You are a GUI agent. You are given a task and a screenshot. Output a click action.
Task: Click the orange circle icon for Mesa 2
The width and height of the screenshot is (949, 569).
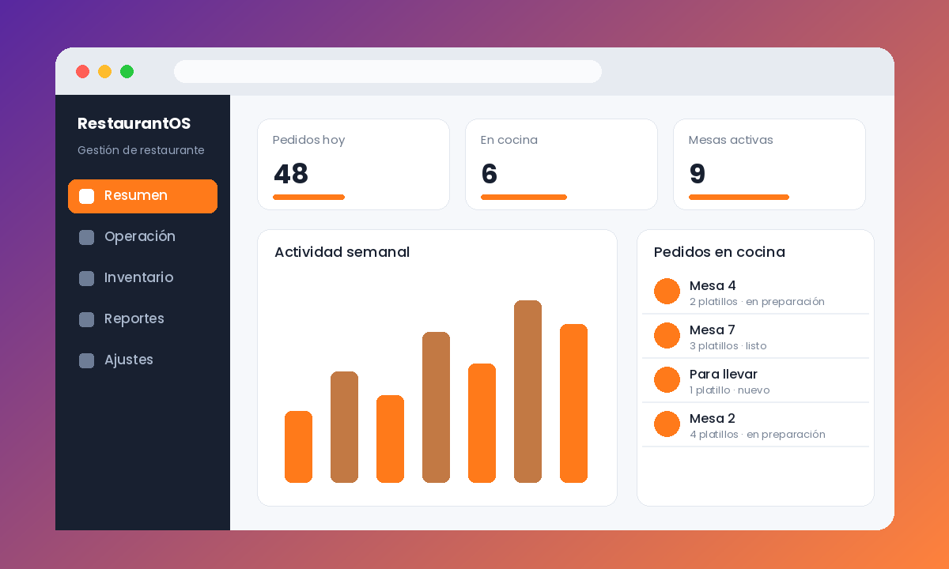click(x=667, y=424)
